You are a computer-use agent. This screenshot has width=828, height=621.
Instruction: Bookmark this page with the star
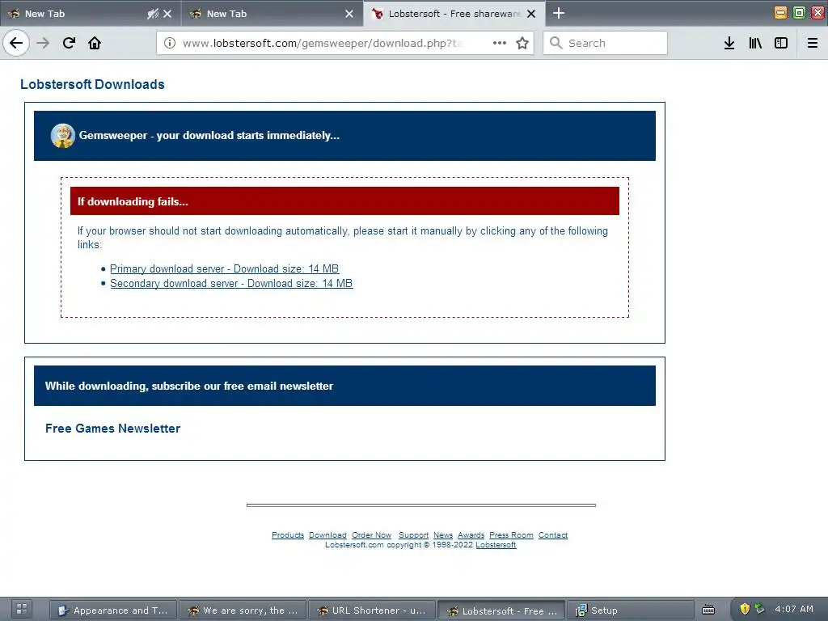pyautogui.click(x=522, y=43)
